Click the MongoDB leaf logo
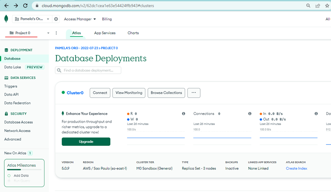This screenshot has width=331, height=192. 6,19
